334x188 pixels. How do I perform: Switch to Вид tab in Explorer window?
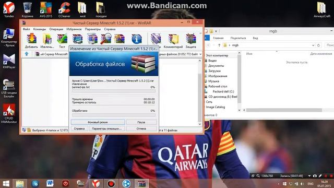255,38
